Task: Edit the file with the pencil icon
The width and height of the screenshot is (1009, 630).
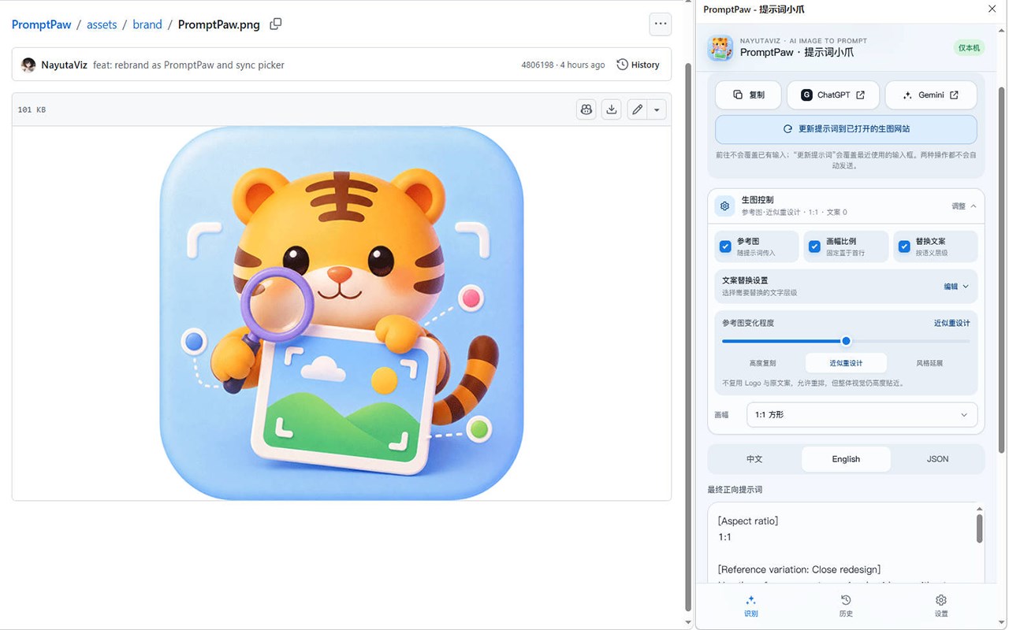Action: coord(638,109)
